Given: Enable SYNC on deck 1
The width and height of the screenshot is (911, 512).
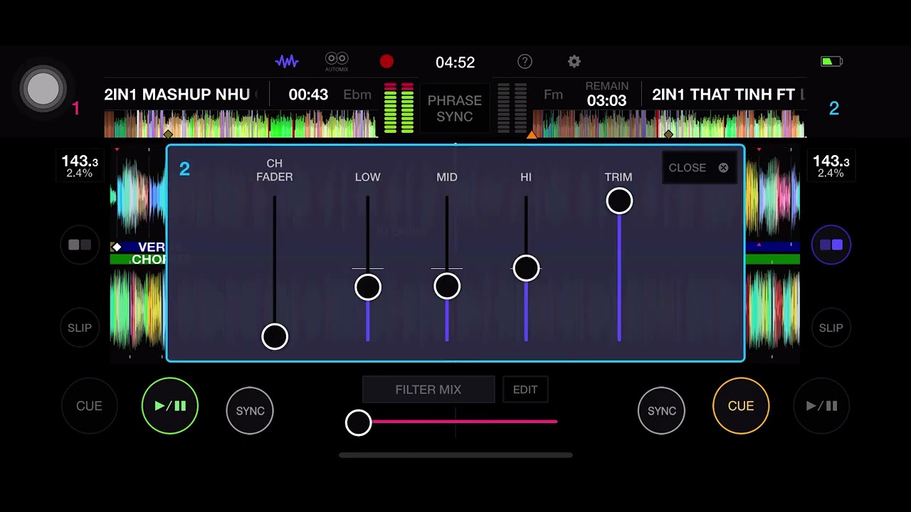Looking at the screenshot, I should click(250, 410).
